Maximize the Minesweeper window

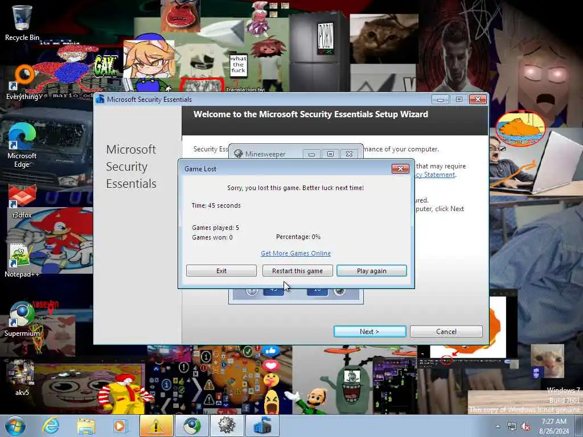point(330,154)
